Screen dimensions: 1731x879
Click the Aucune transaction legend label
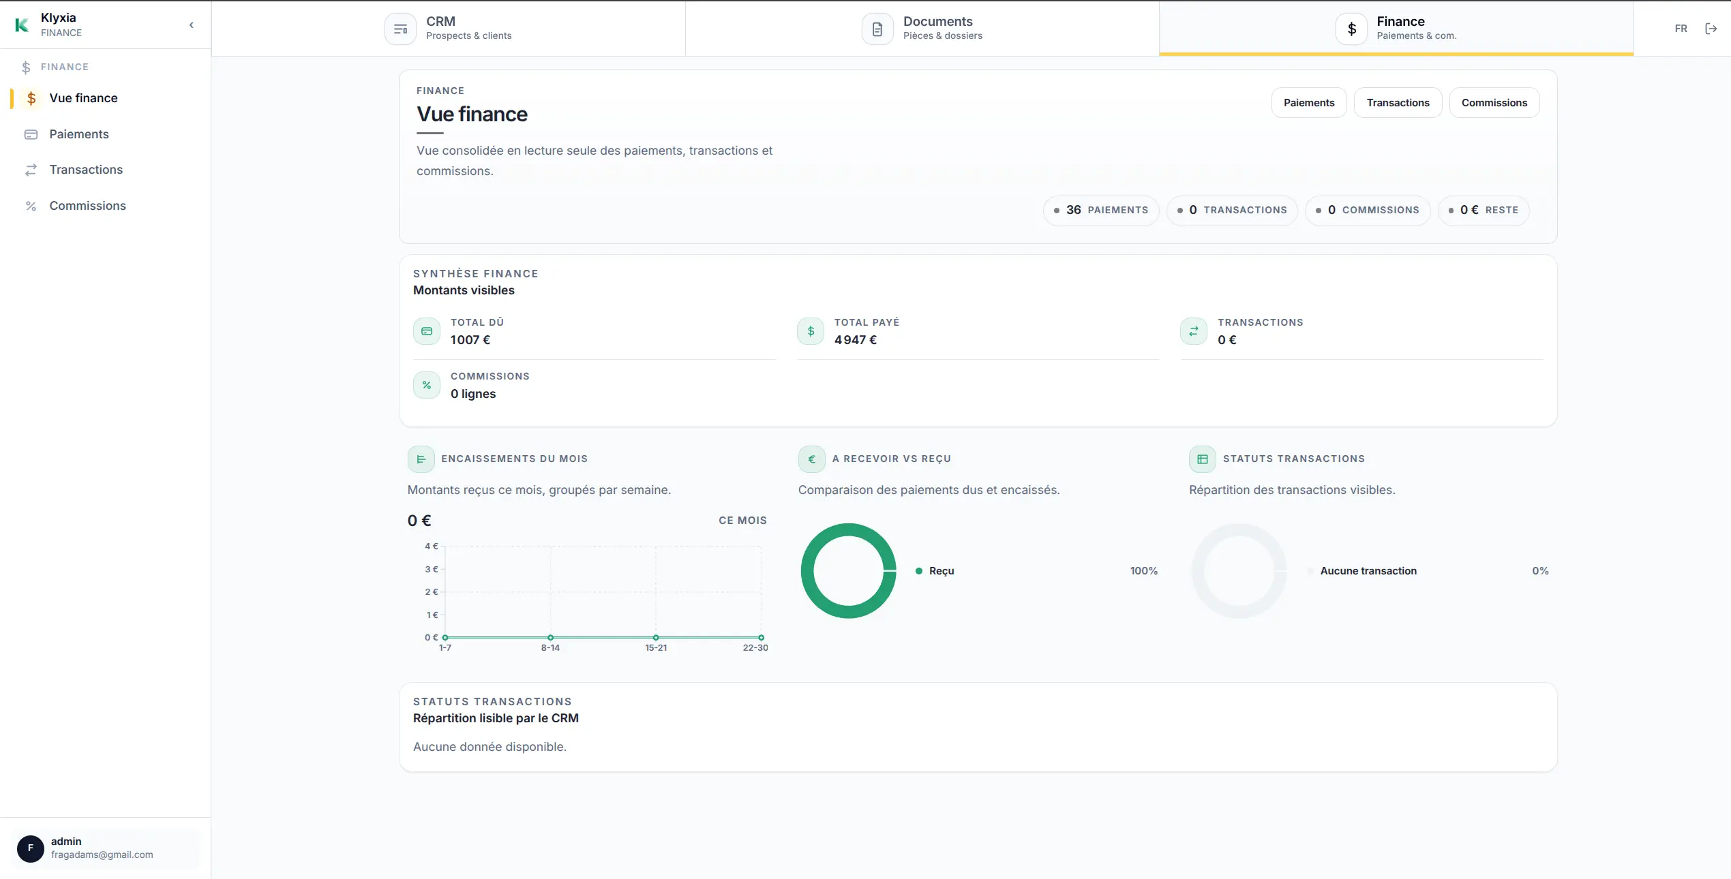pos(1368,571)
